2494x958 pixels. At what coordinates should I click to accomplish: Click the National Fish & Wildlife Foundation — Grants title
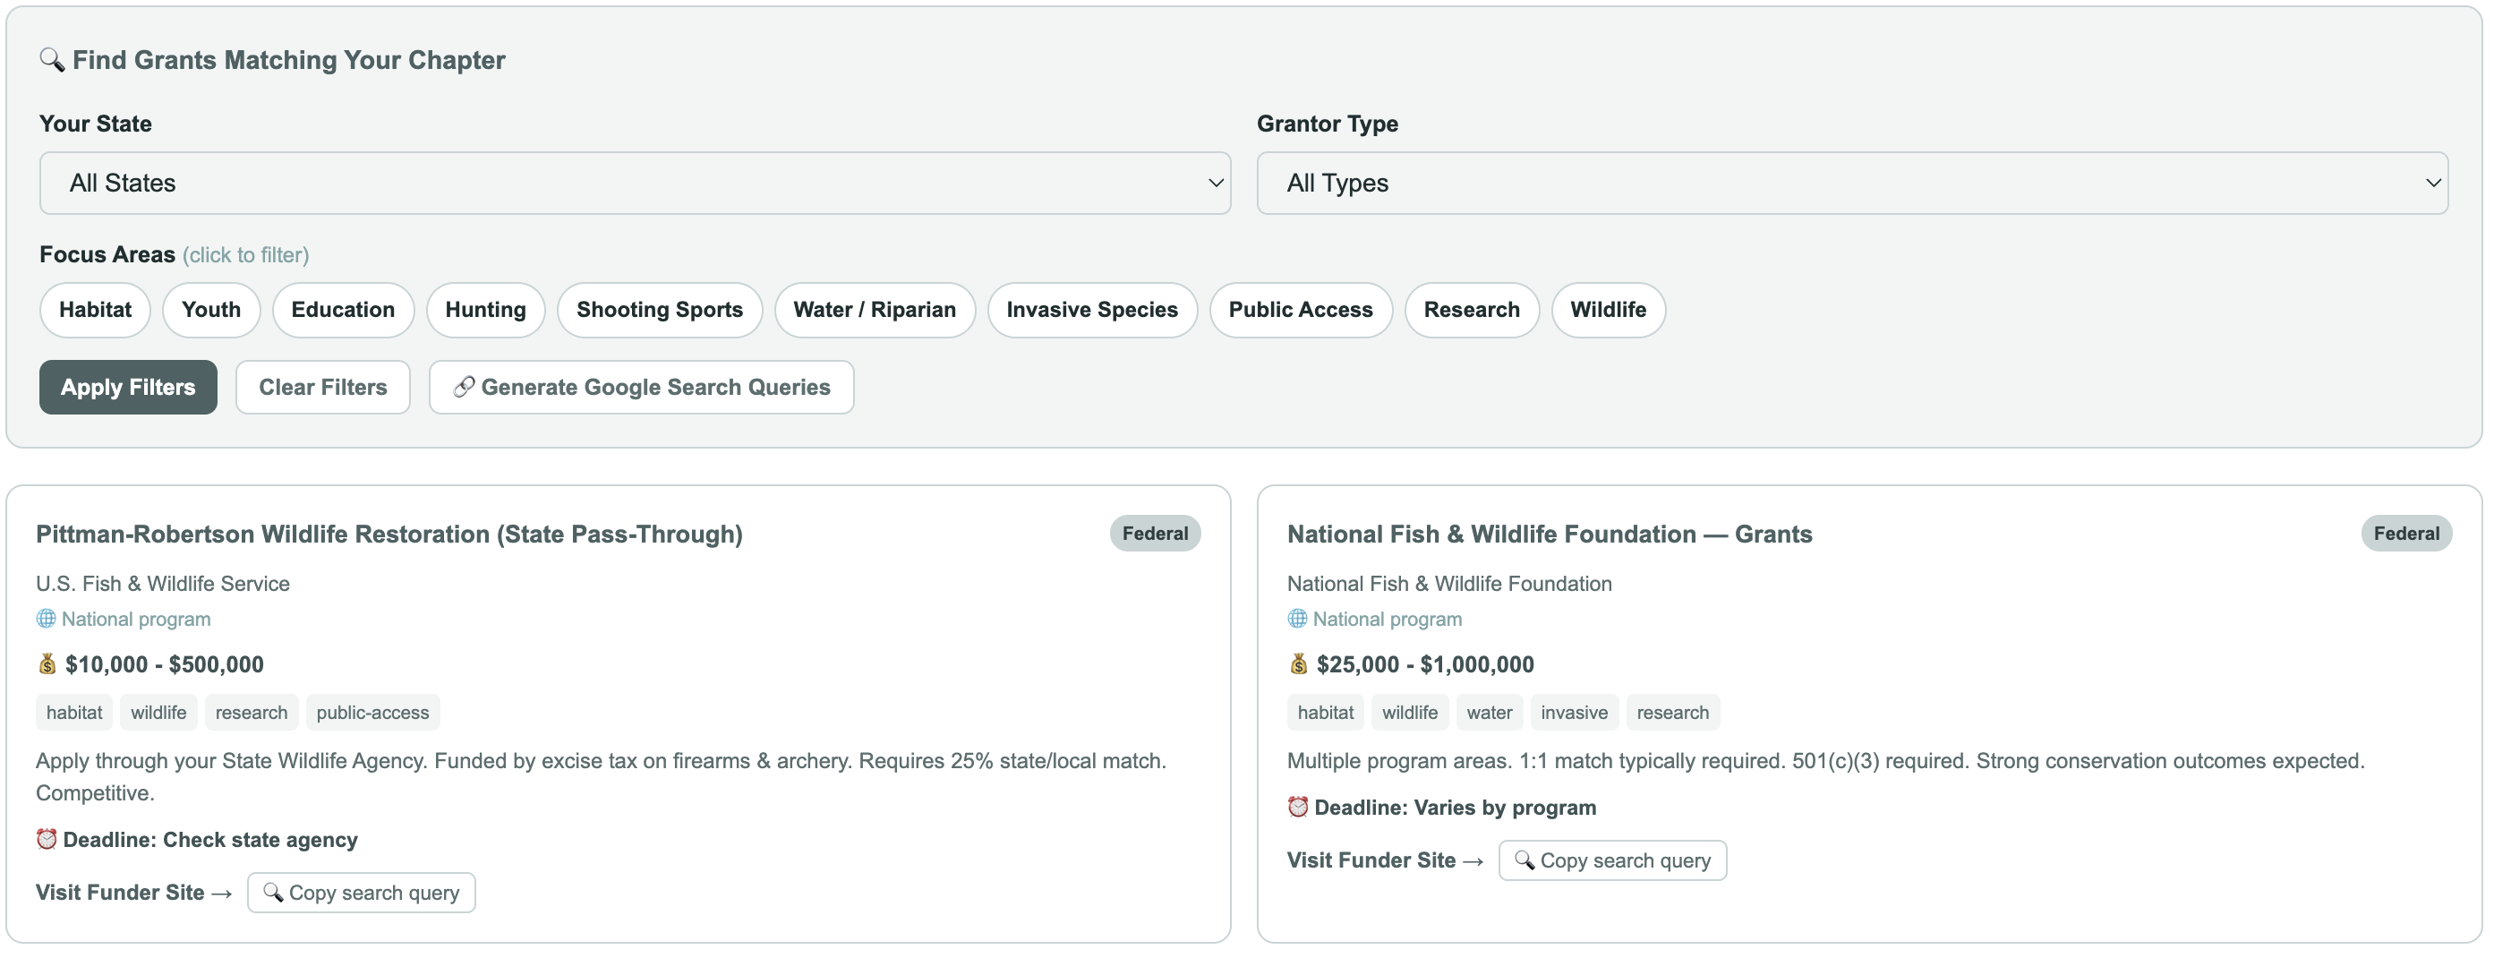pos(1549,535)
